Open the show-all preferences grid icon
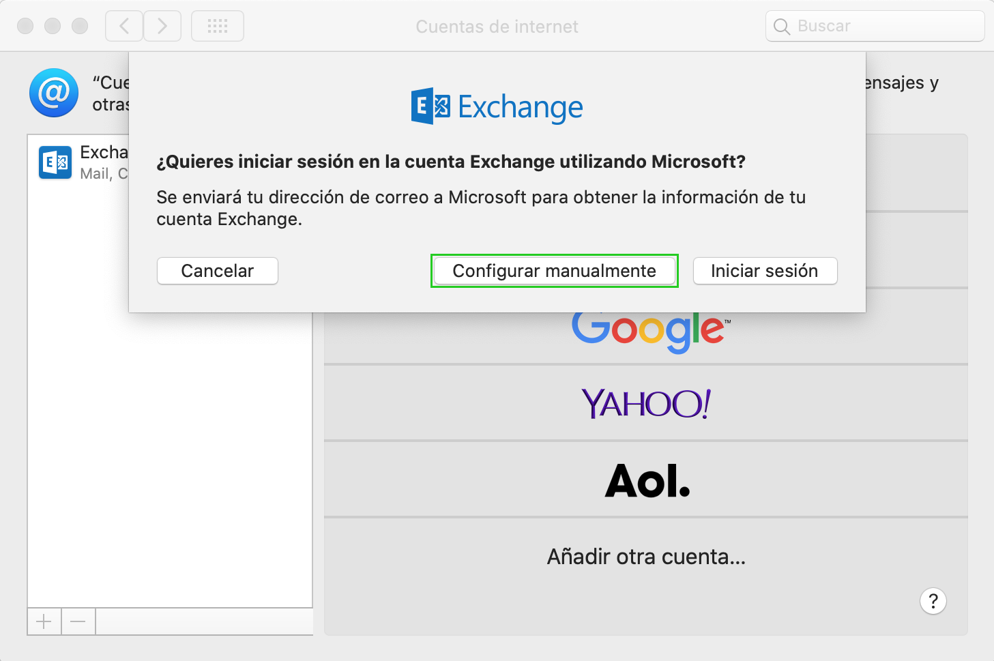This screenshot has height=661, width=994. [218, 26]
